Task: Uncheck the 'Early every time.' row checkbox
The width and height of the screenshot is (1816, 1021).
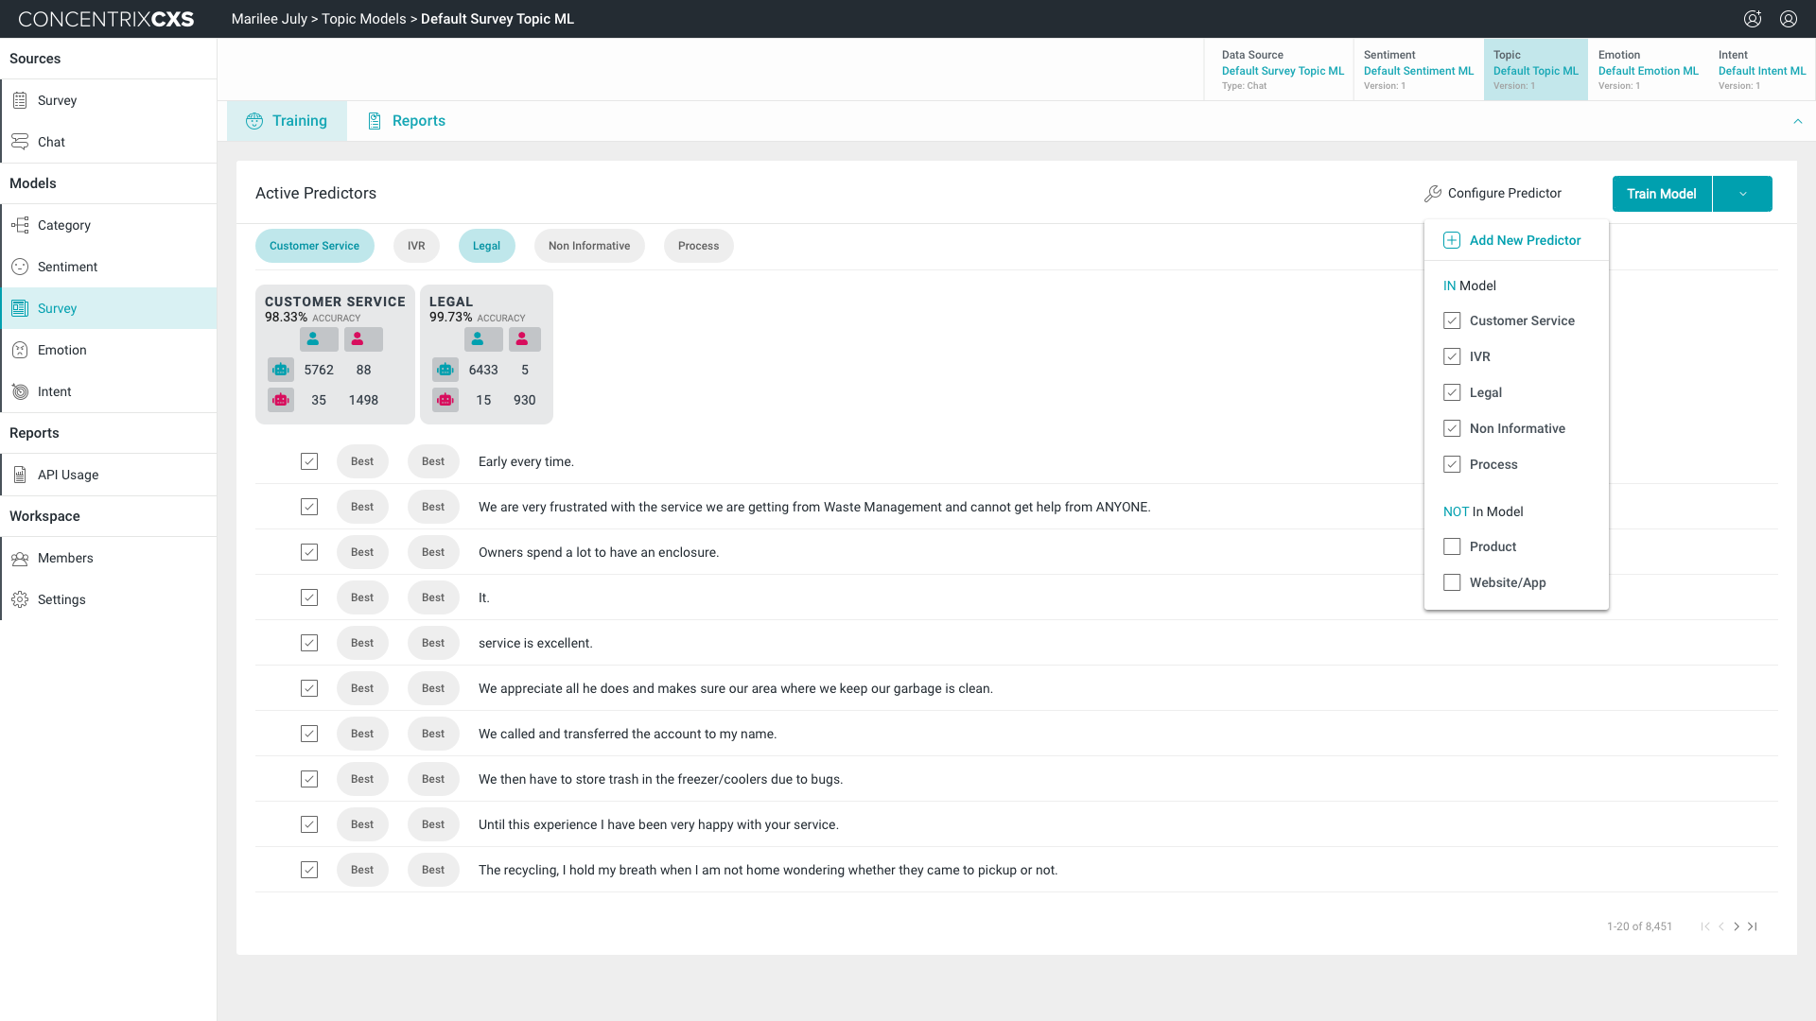Action: pyautogui.click(x=309, y=461)
